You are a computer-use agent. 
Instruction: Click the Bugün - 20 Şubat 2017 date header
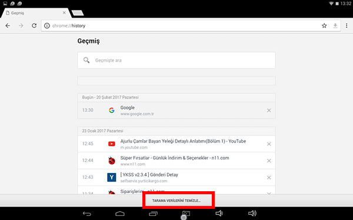(x=111, y=97)
